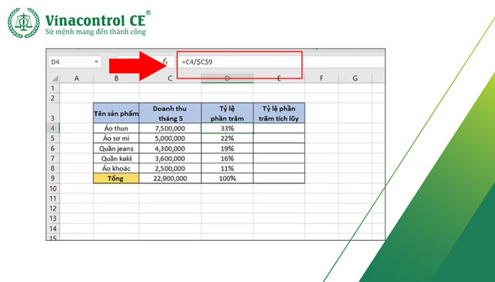The image size is (495, 282).
Task: Select the cell with 2,500,000
Action: tap(170, 168)
